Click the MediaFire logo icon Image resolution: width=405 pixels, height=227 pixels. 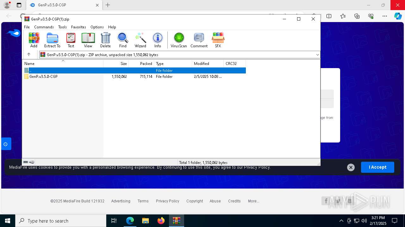[x=13, y=33]
